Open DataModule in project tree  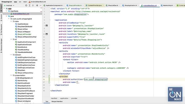[x=22, y=47]
